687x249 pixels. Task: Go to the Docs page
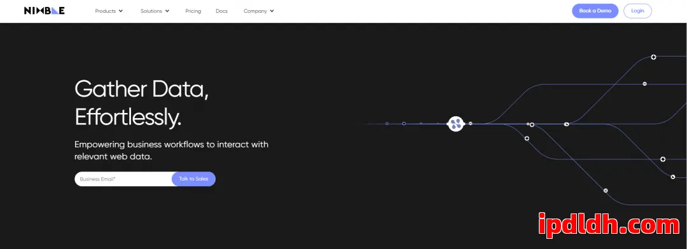(222, 11)
